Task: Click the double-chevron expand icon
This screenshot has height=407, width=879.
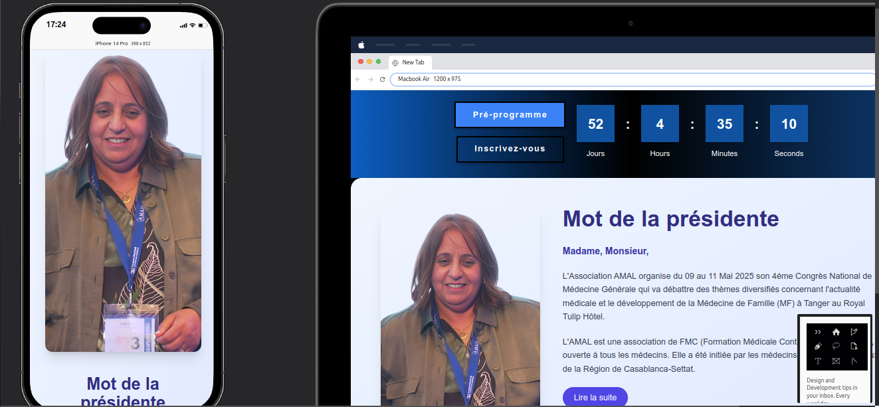Action: tap(817, 332)
